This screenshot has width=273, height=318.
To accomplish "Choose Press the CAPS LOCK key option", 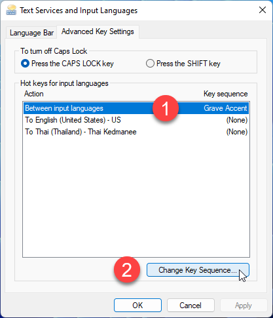I will 67,64.
